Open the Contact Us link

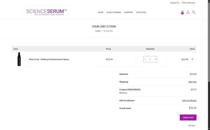[x=174, y=3]
